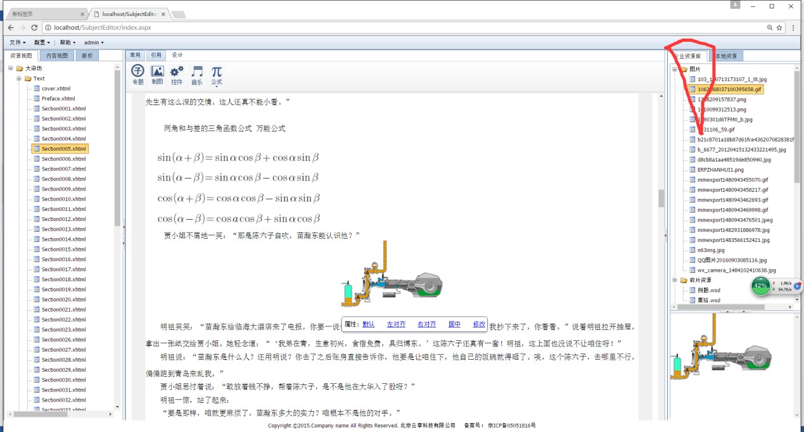
Task: Collapse the 大染坊 tree node
Action: (x=11, y=68)
